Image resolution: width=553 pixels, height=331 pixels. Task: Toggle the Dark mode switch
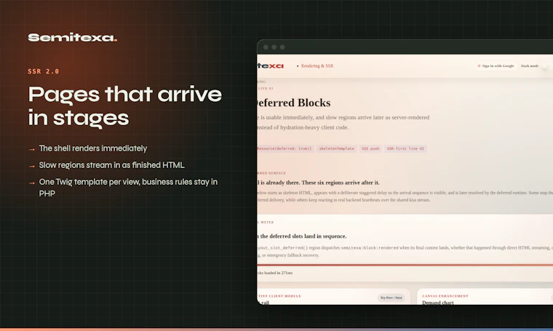click(x=546, y=66)
